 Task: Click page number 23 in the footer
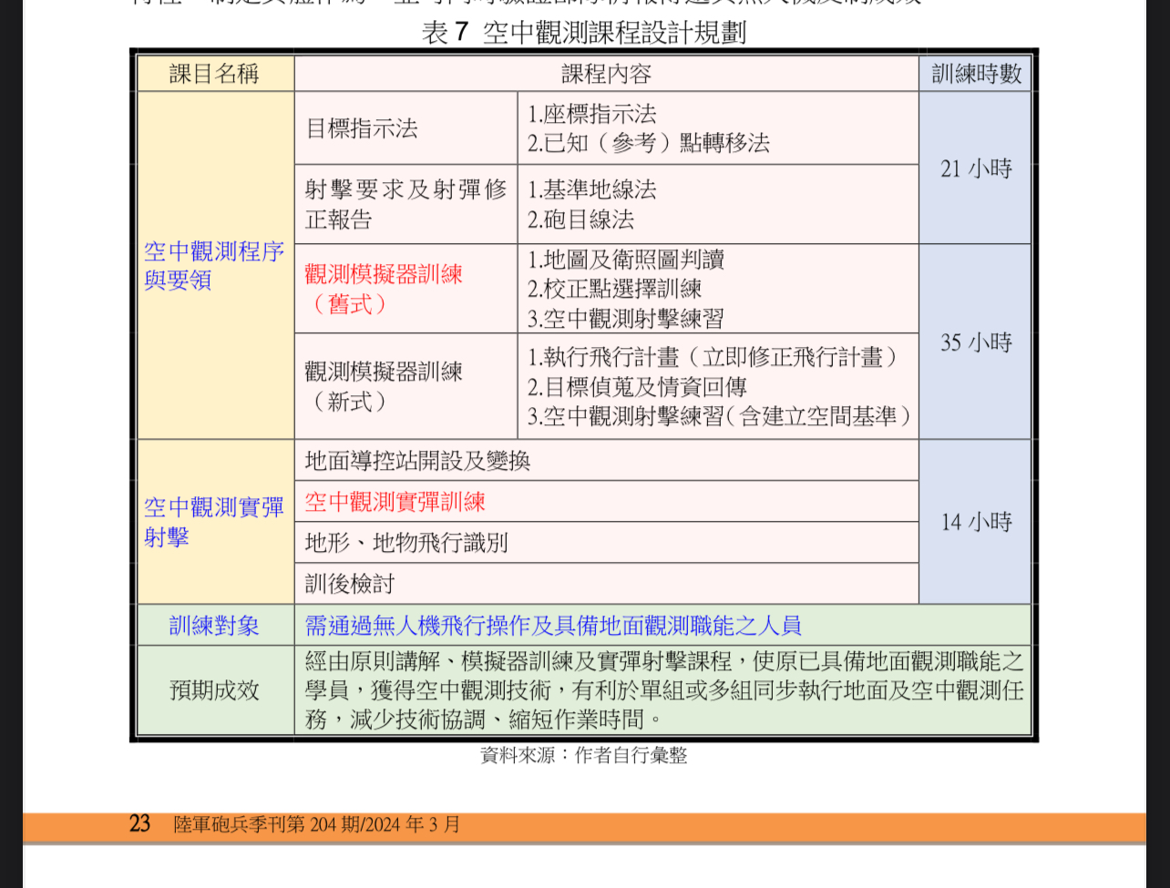(x=139, y=824)
